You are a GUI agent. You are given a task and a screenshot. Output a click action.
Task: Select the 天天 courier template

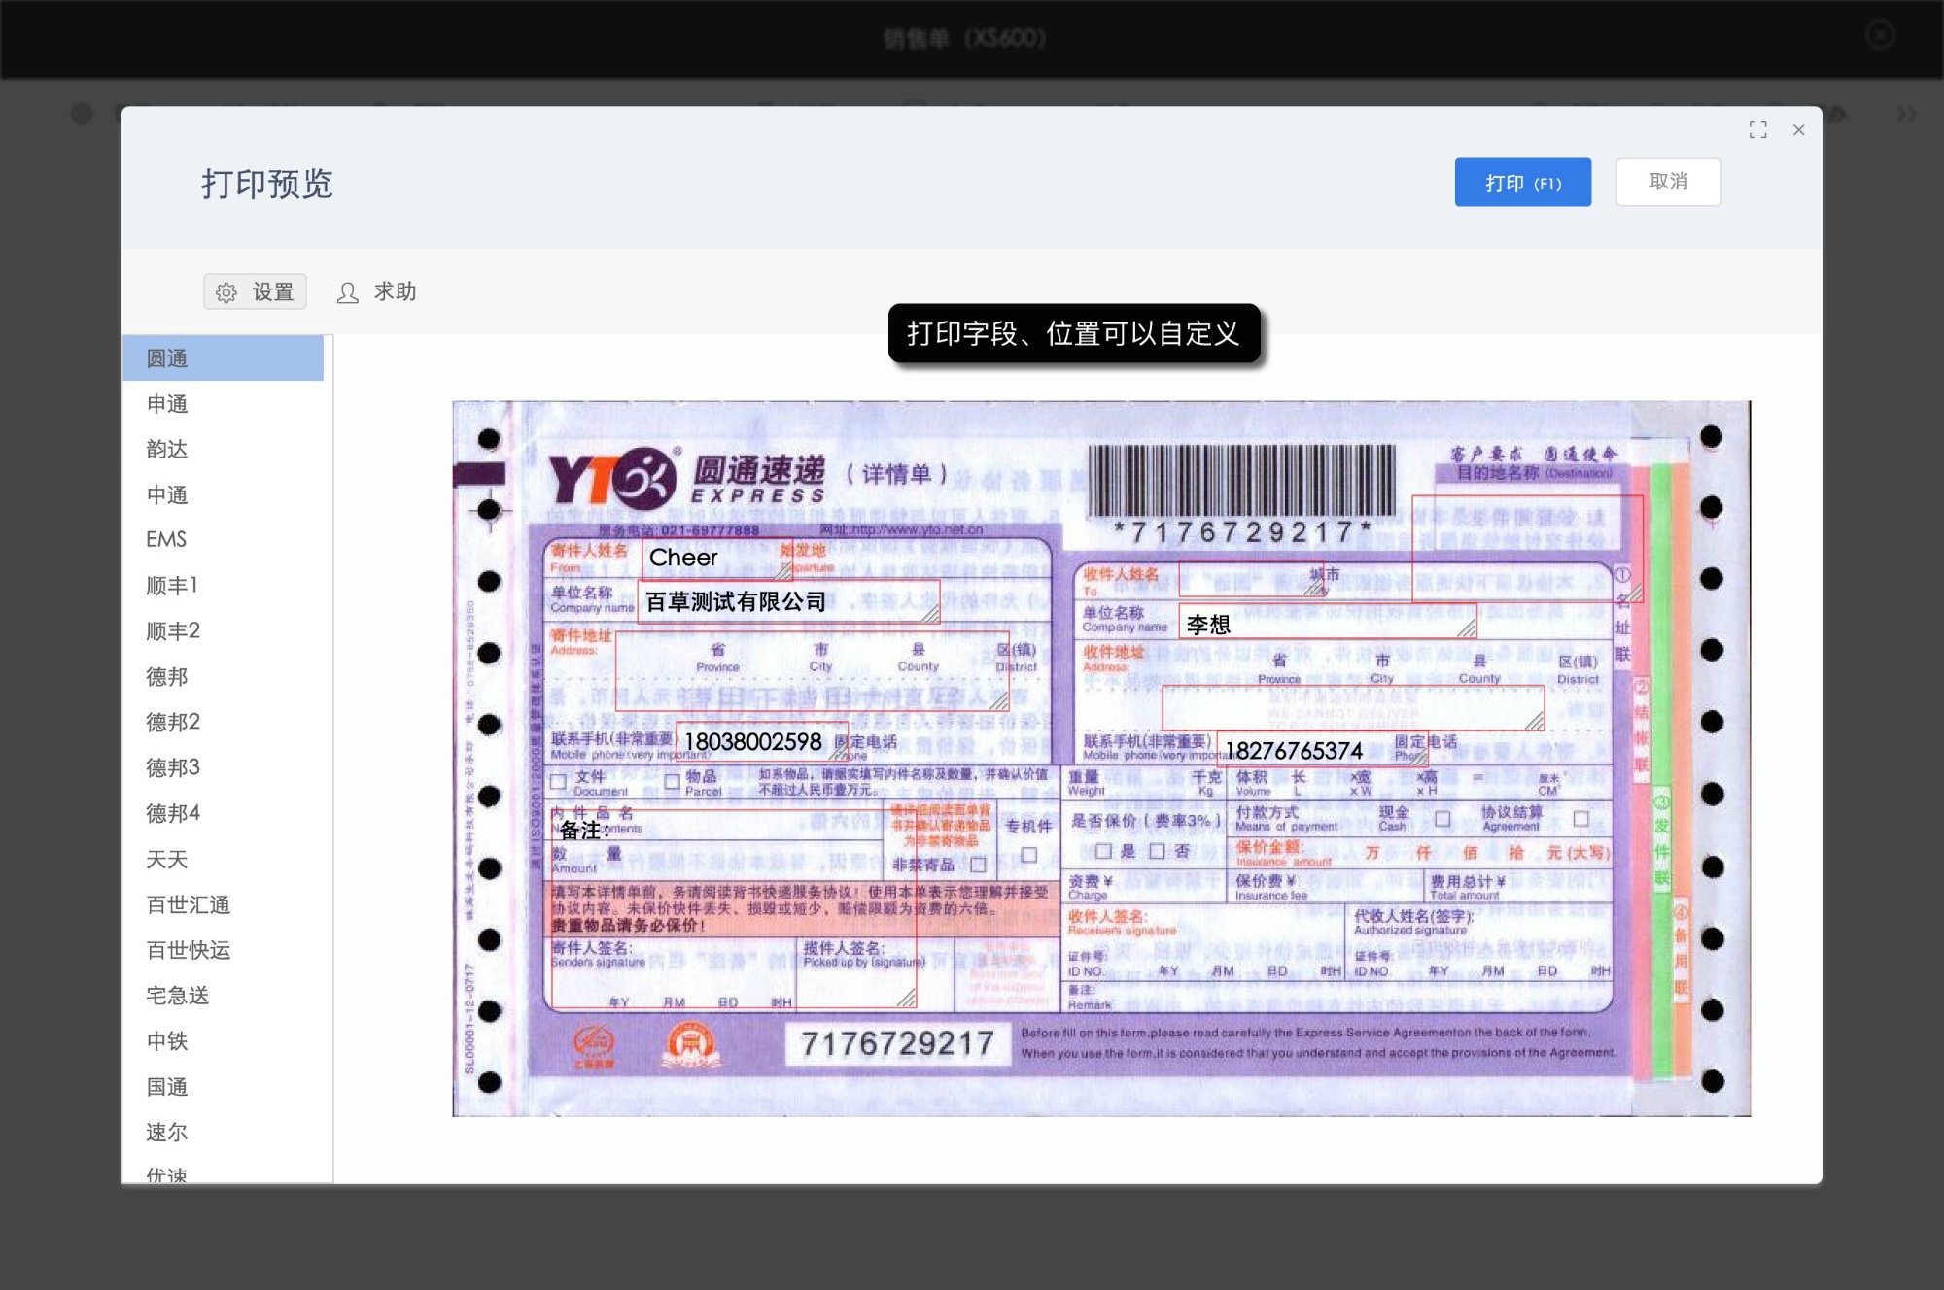tap(223, 859)
